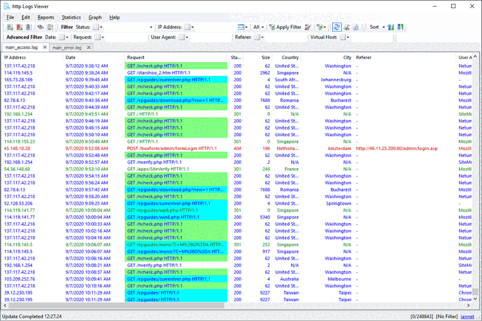
Task: Click the blue refresh arrows icon
Action: tap(337, 27)
